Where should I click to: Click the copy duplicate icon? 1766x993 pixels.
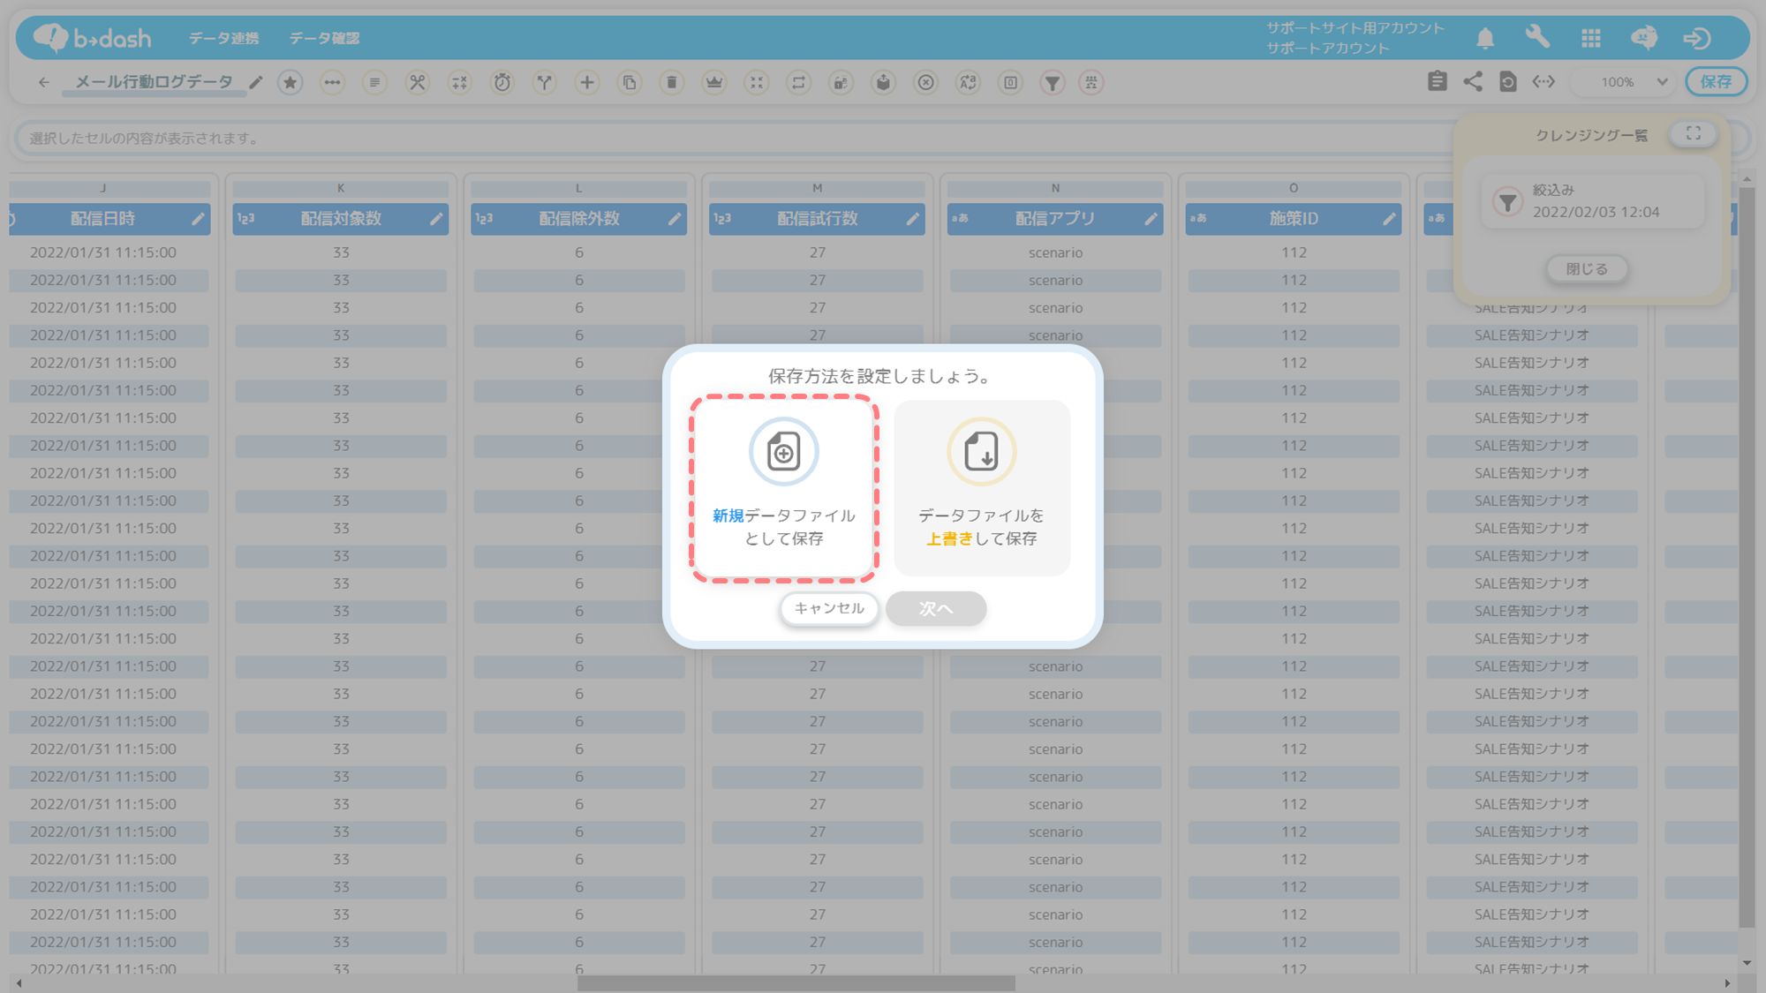click(629, 82)
